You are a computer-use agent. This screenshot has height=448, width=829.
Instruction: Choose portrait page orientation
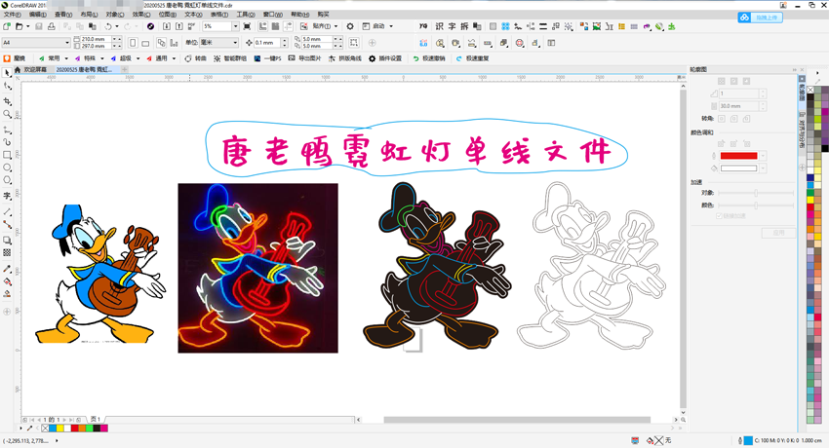coord(133,43)
